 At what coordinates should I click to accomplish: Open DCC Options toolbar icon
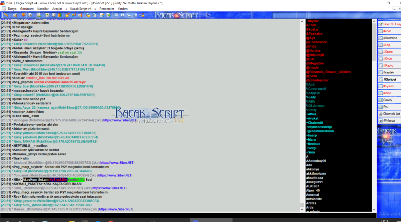[x=80, y=15]
